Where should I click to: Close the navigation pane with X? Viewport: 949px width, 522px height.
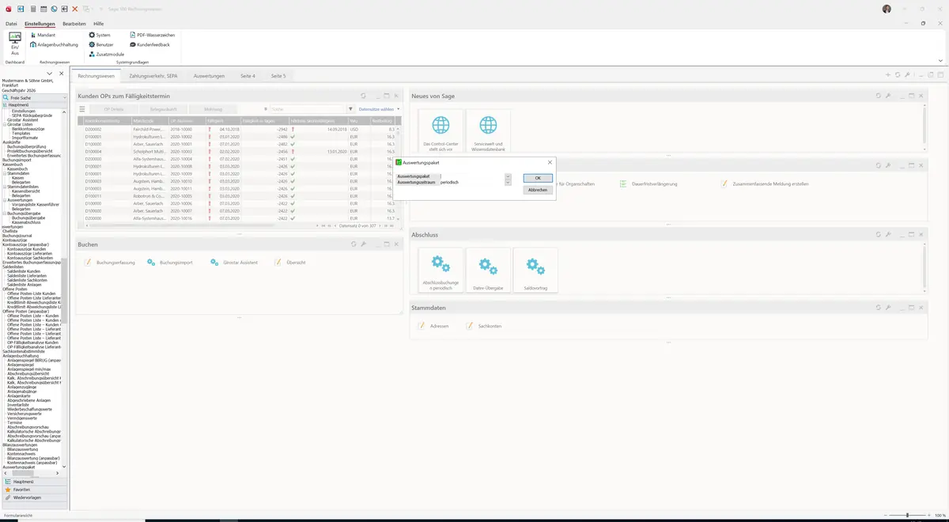click(x=62, y=74)
